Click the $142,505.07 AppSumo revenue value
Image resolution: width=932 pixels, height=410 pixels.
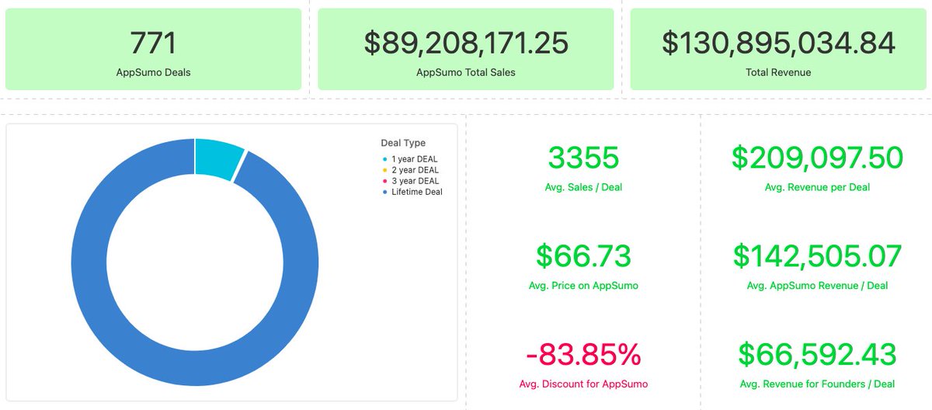point(817,256)
